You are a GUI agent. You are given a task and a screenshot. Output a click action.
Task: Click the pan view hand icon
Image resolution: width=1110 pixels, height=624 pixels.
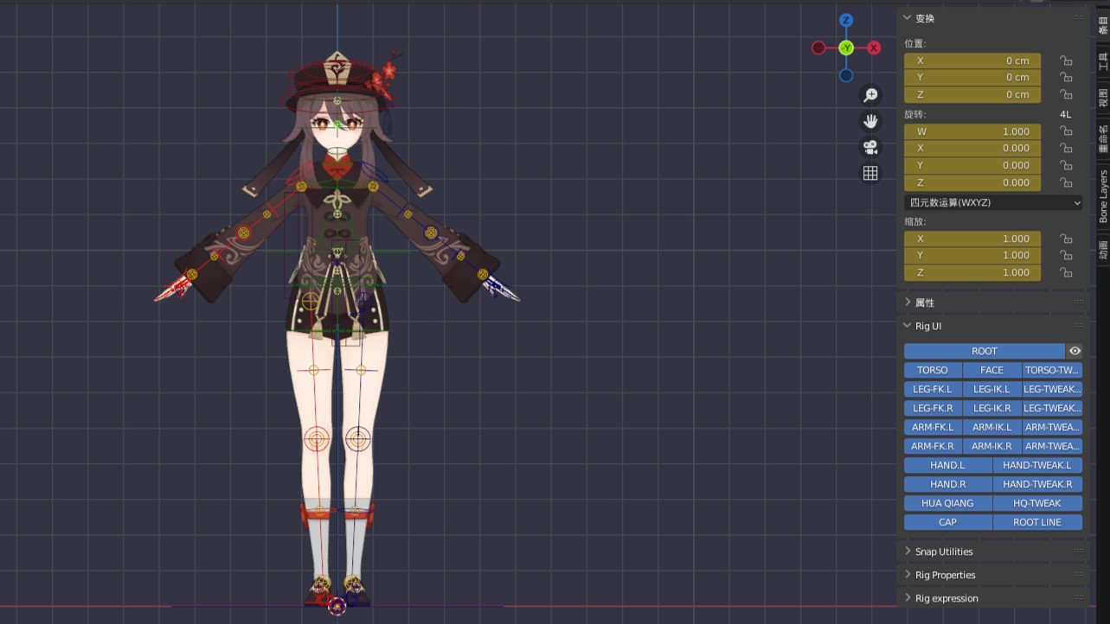tap(870, 121)
